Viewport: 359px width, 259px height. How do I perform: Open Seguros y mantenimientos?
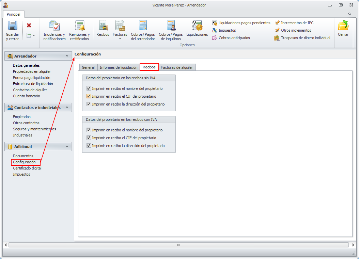pos(34,129)
